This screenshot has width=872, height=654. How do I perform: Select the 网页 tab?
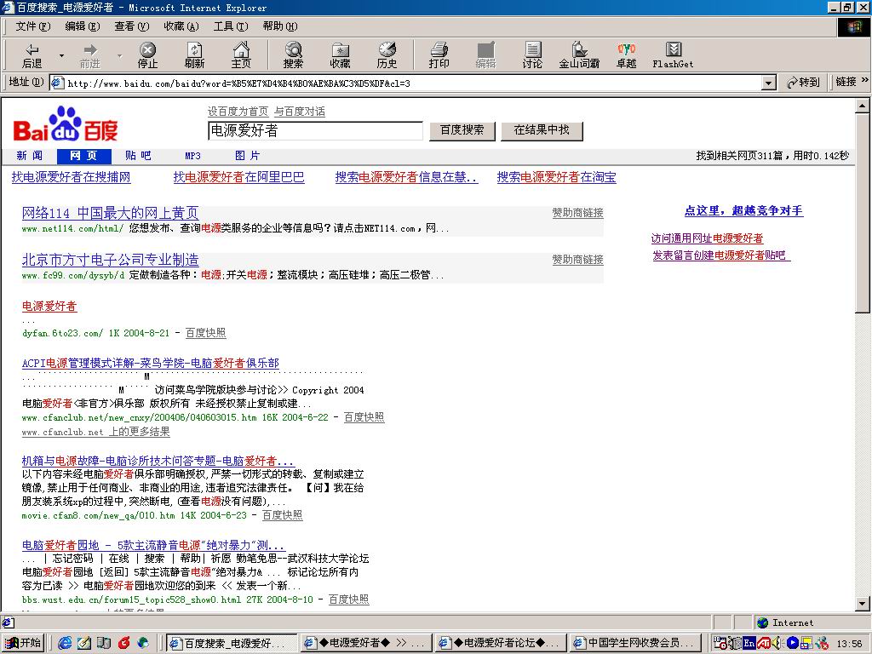(x=84, y=157)
